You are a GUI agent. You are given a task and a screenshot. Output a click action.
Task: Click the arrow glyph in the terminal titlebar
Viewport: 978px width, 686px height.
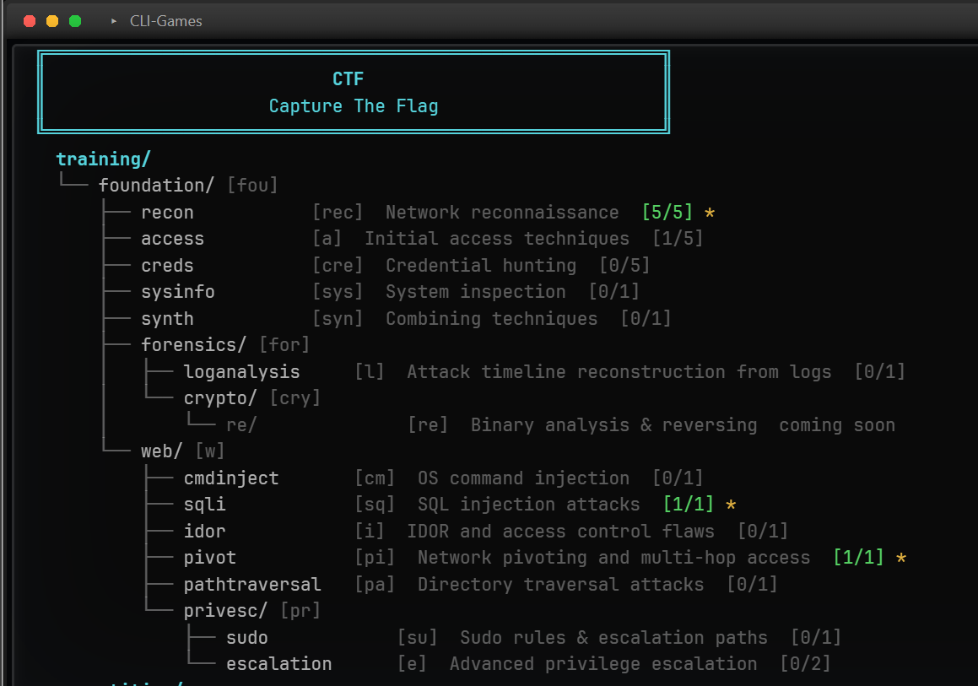click(113, 21)
